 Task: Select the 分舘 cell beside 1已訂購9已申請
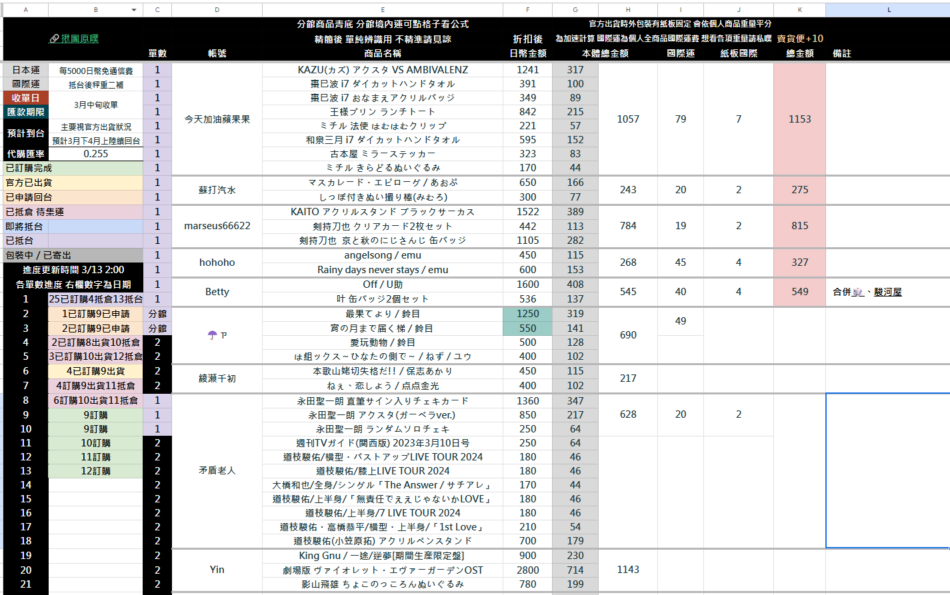157,314
